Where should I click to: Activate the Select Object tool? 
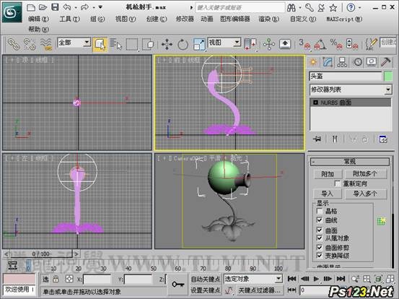tap(100, 45)
